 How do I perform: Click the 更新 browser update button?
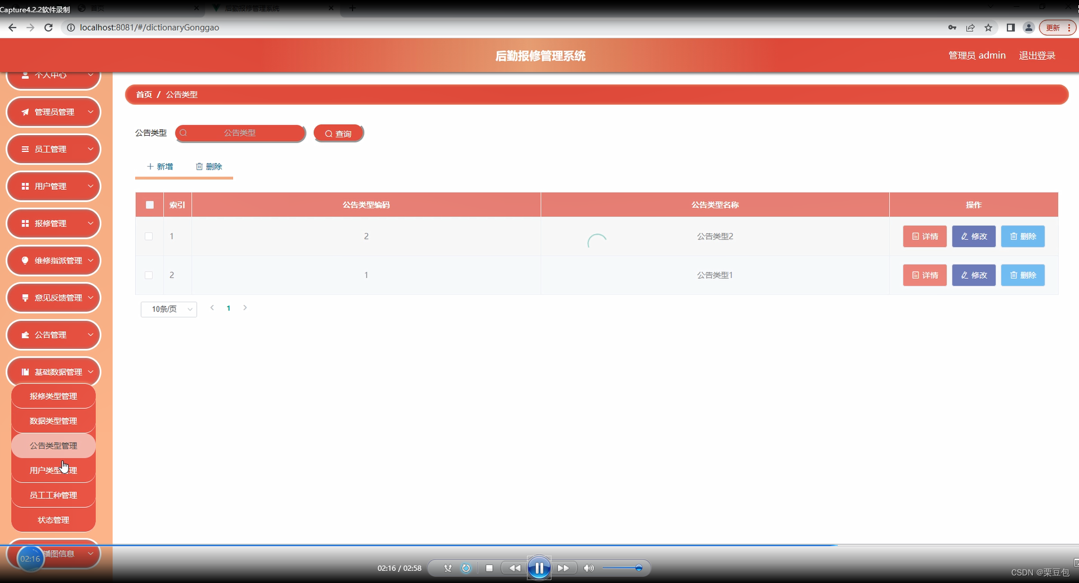click(x=1057, y=27)
